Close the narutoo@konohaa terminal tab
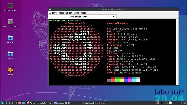 pos(113,17)
